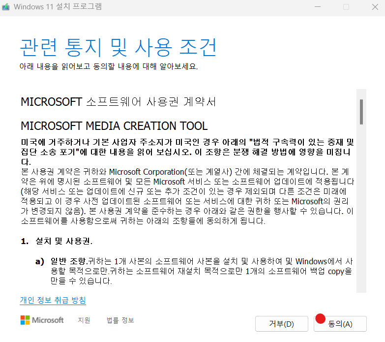The height and width of the screenshot is (342, 385).
Task: Click subtitle 아래 내용을 읽어보고 동의할 내용에 대해 알아보세요
Action: coord(109,66)
